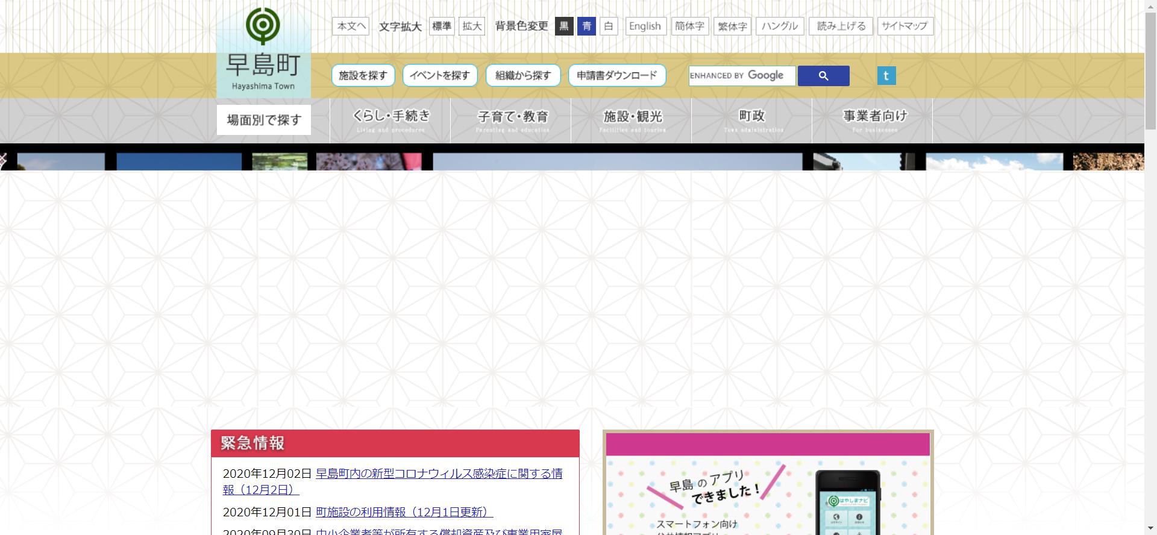Click the Hayashima Town logo

[x=263, y=51]
